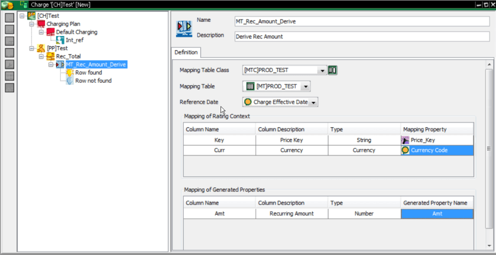Click the Key cell in the Rating Context table
Screen dimensions: 496x255
point(219,140)
